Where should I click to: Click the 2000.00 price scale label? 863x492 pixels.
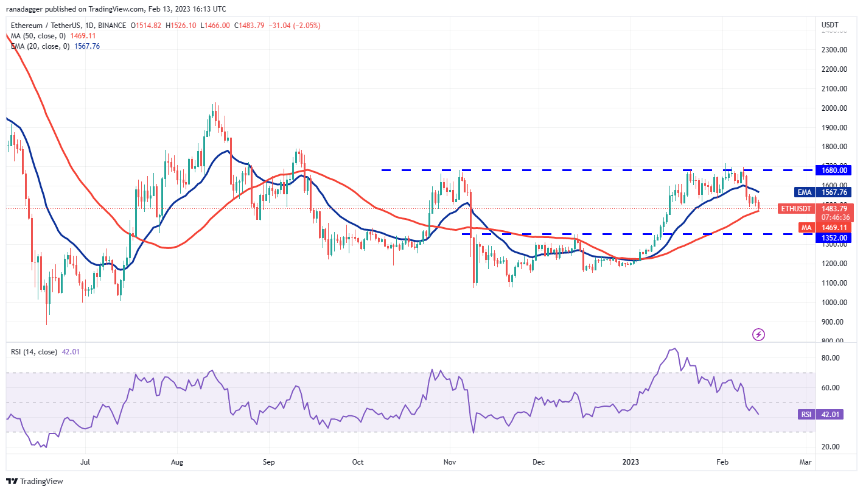834,108
